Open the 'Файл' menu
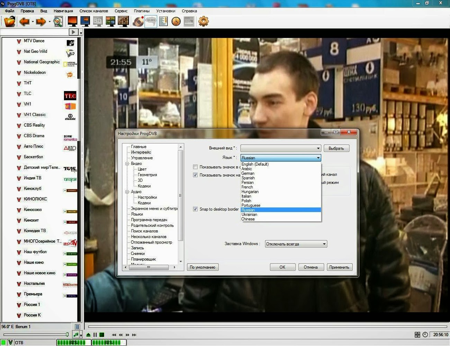 point(10,11)
